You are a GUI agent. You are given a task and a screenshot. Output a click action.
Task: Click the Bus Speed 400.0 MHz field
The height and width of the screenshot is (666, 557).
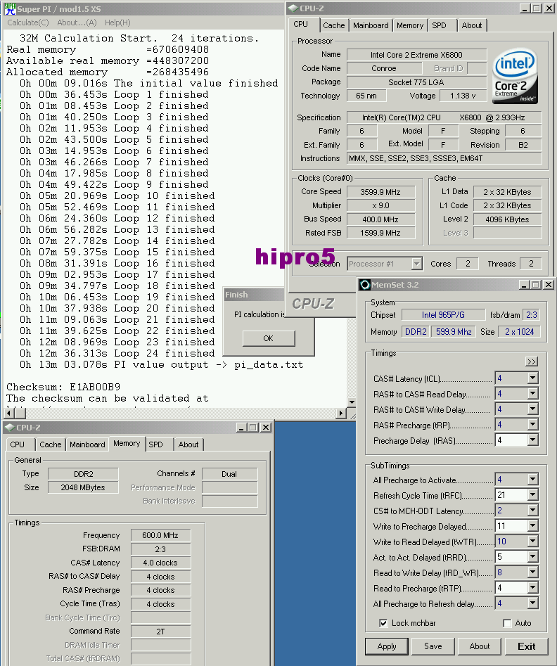[380, 219]
